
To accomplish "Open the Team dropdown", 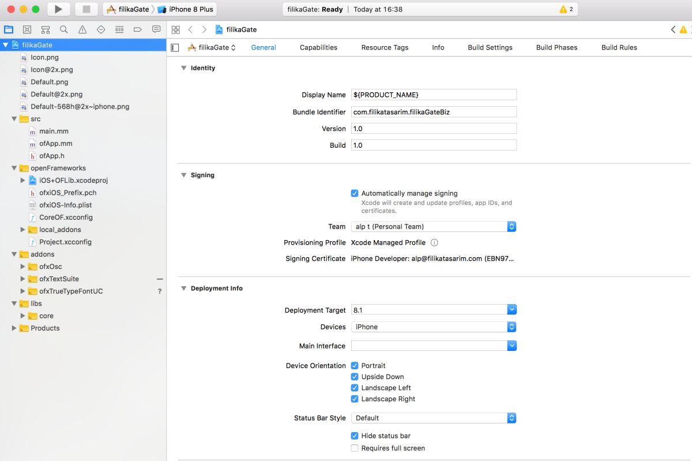I will click(x=434, y=227).
